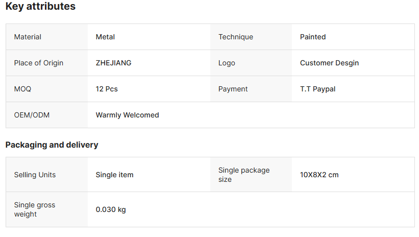Select the Payment label cell
This screenshot has width=419, height=237.
pyautogui.click(x=233, y=89)
